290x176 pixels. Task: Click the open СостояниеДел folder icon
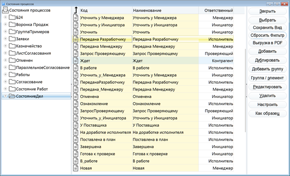tap(12, 96)
